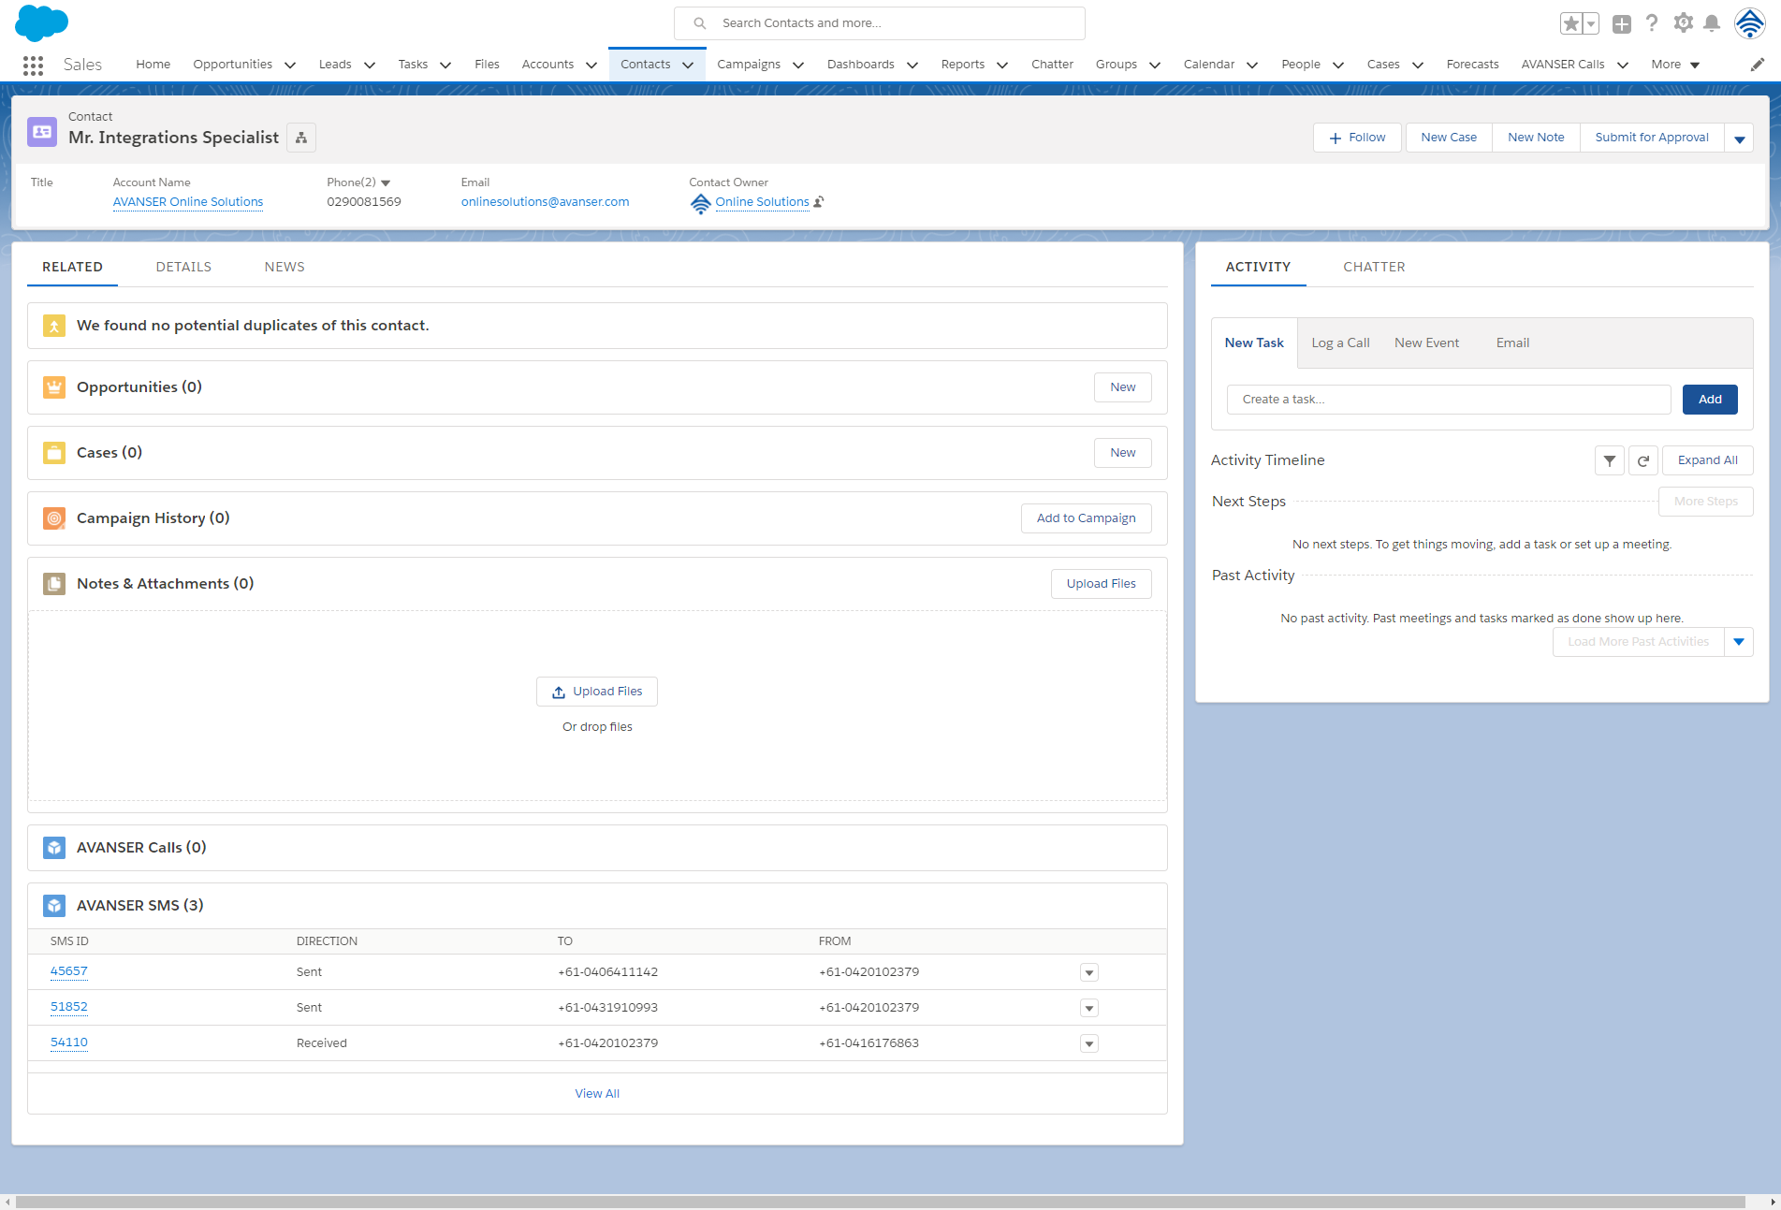Click the Add to Campaign button
1781x1210 pixels.
pyautogui.click(x=1086, y=518)
